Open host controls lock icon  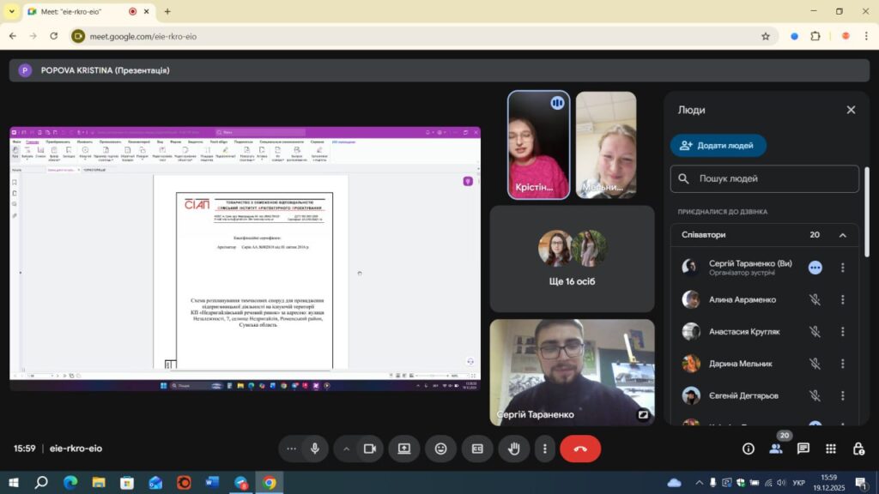(x=858, y=449)
